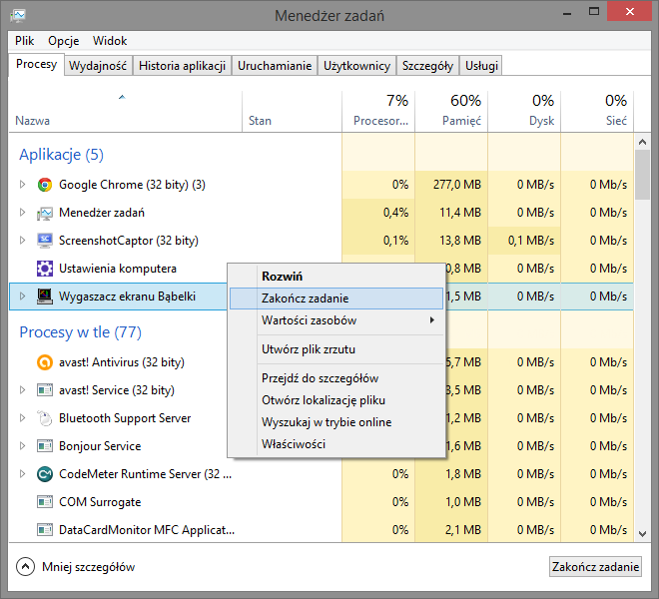Switch to the Wydajność tab

point(98,66)
